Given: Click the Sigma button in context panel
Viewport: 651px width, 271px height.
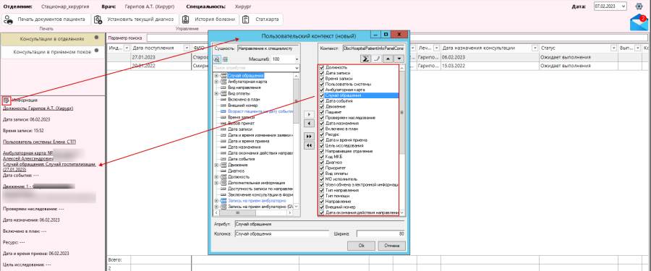Looking at the screenshot, I should [366, 59].
